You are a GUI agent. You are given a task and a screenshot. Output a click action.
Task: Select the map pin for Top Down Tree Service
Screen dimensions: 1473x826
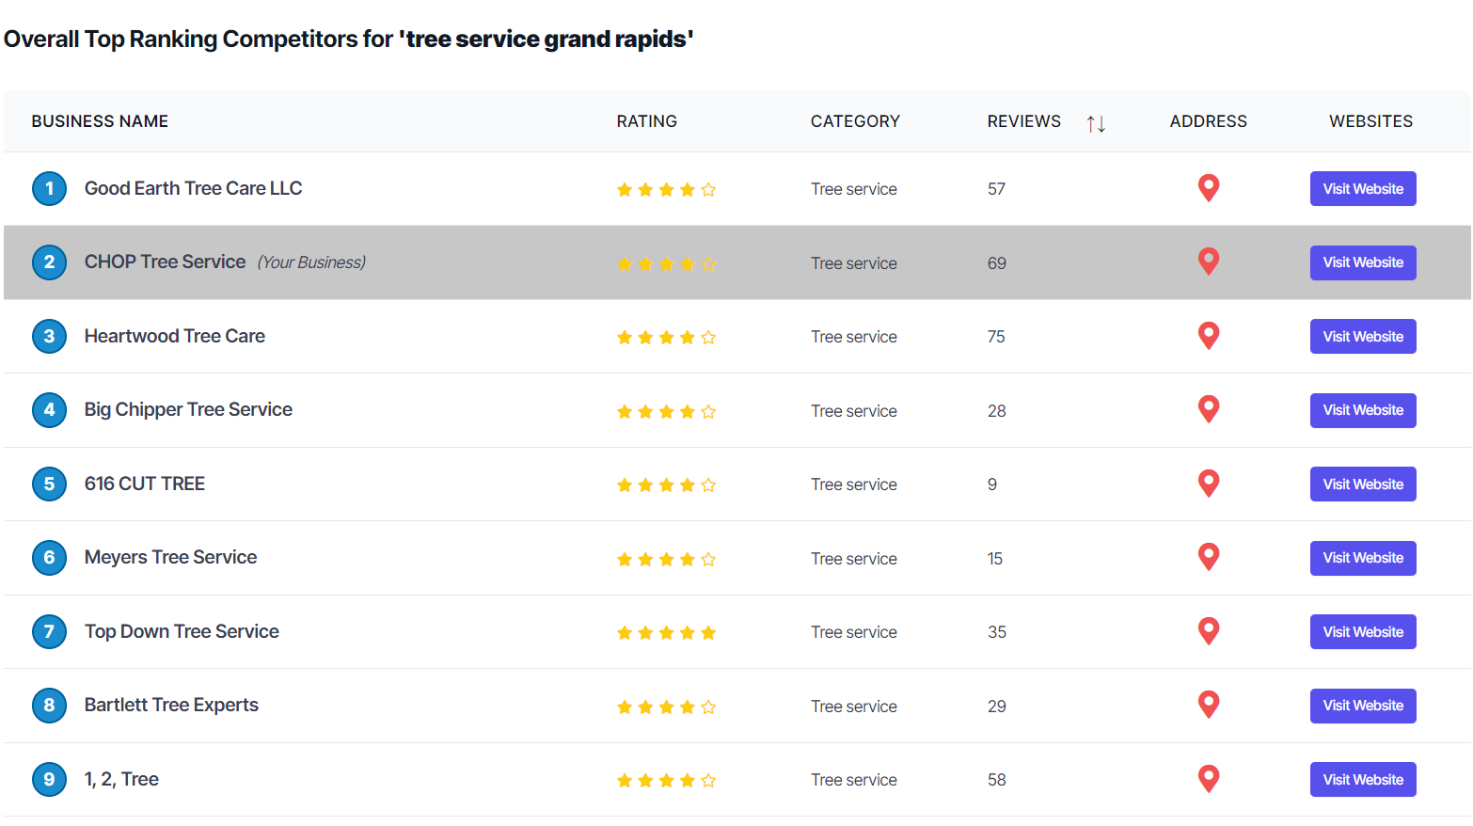(1209, 630)
